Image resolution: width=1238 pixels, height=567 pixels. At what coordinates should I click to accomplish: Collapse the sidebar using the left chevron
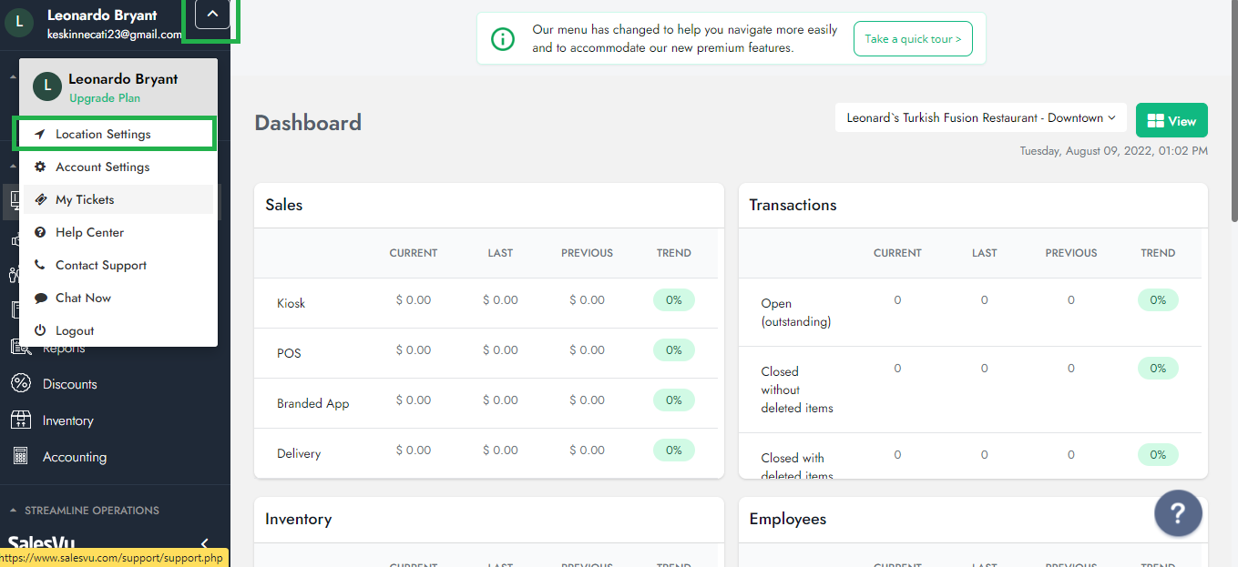coord(204,544)
